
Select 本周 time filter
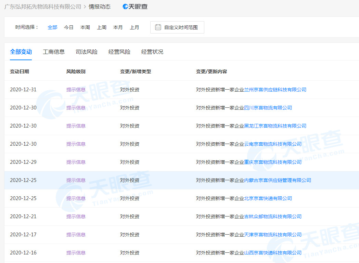click(x=85, y=27)
